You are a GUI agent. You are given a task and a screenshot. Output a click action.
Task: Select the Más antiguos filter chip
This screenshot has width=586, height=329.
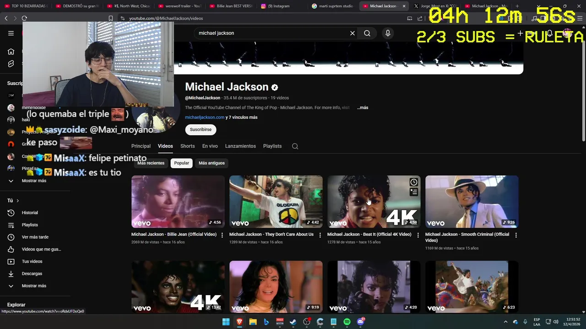tap(212, 163)
